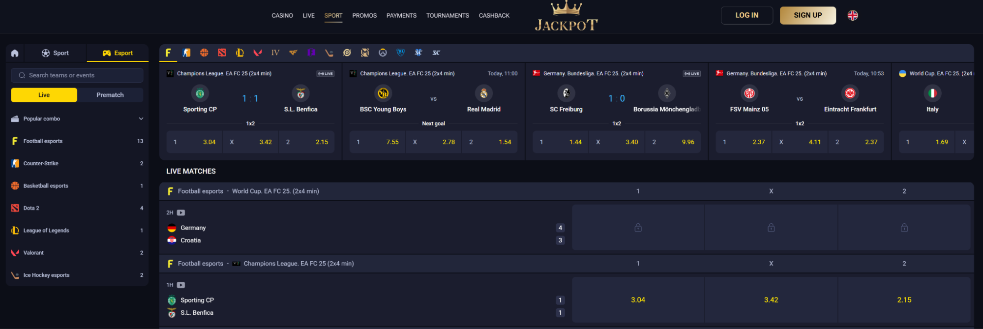Open CASINO in top navigation
Image resolution: width=983 pixels, height=329 pixels.
(x=282, y=16)
